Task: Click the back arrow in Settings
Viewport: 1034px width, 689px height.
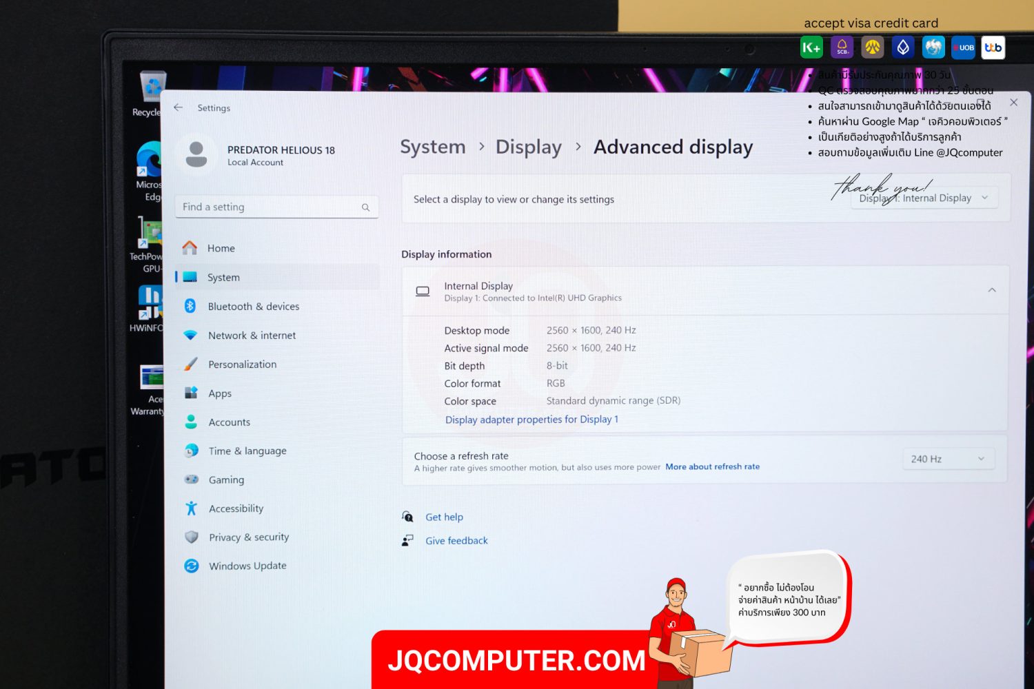Action: click(179, 107)
